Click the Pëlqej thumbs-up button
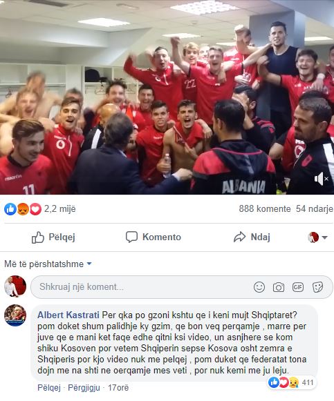This screenshot has width=334, height=401. tap(53, 237)
